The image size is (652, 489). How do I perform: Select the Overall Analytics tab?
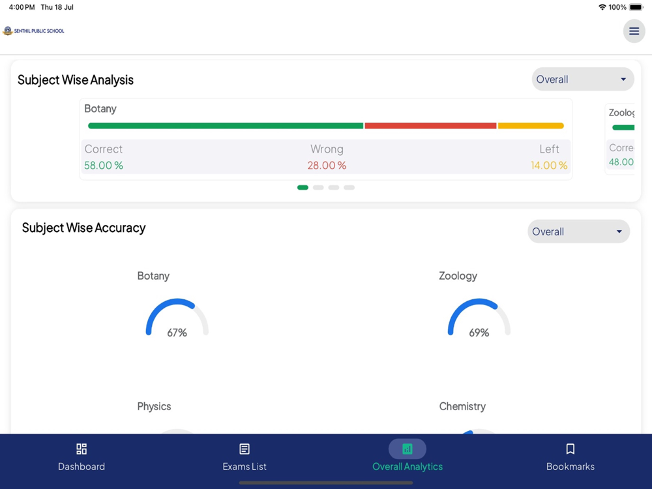(407, 456)
